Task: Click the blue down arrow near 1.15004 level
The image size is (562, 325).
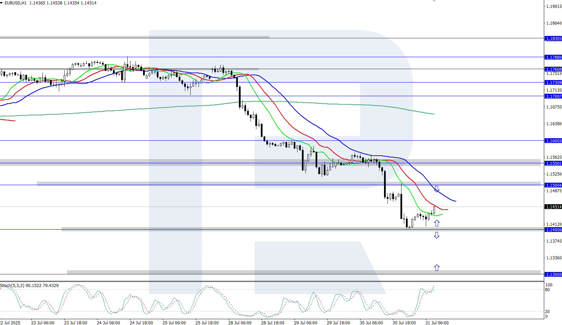Action: coord(437,189)
